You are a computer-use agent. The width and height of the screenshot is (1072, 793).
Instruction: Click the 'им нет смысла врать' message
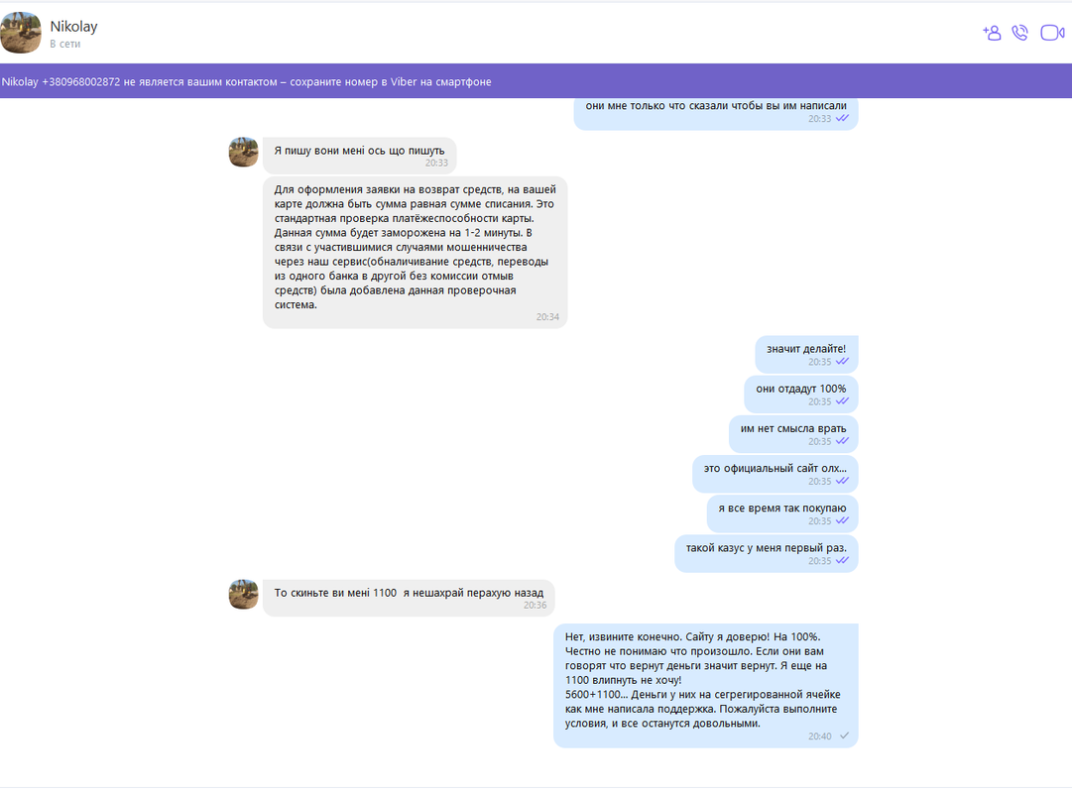(x=793, y=433)
